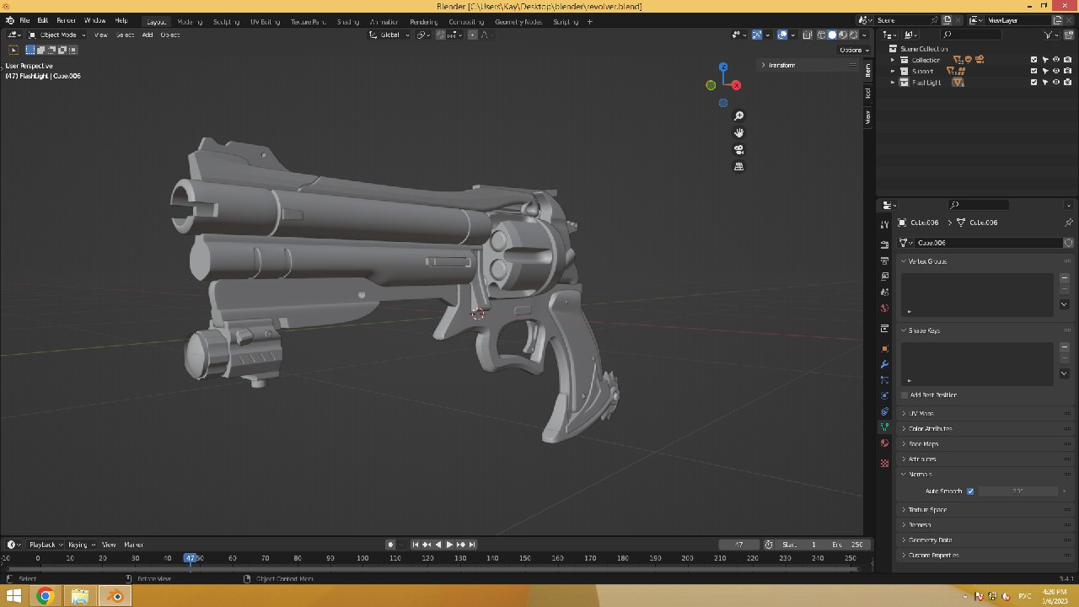Open the Modifiers wrench properties tab
This screenshot has width=1079, height=607.
(884, 364)
